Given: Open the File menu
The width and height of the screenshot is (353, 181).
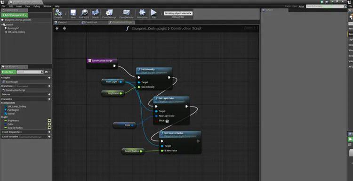Looking at the screenshot, I should (3, 6).
